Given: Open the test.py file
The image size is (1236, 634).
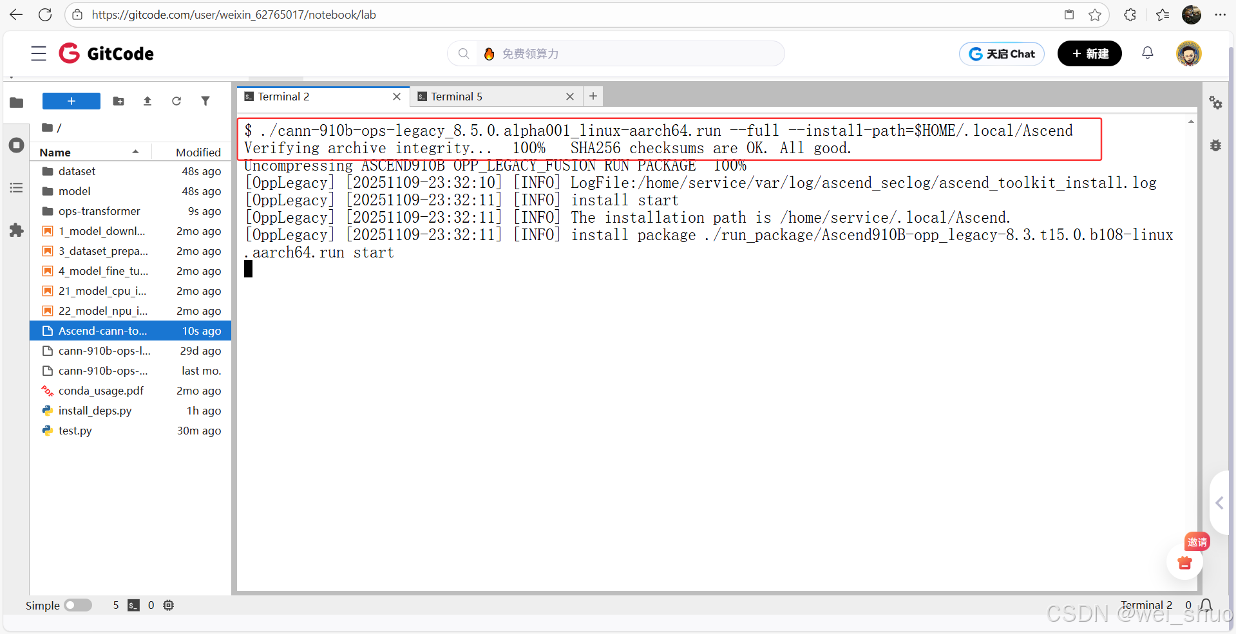Looking at the screenshot, I should 131,431.
